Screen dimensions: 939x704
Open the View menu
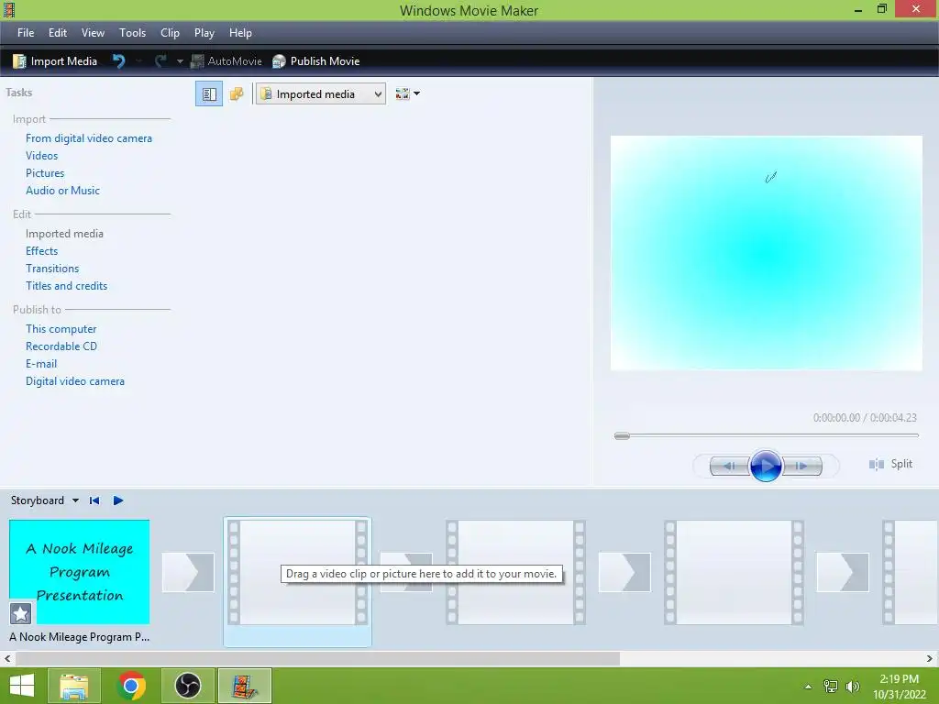tap(93, 33)
